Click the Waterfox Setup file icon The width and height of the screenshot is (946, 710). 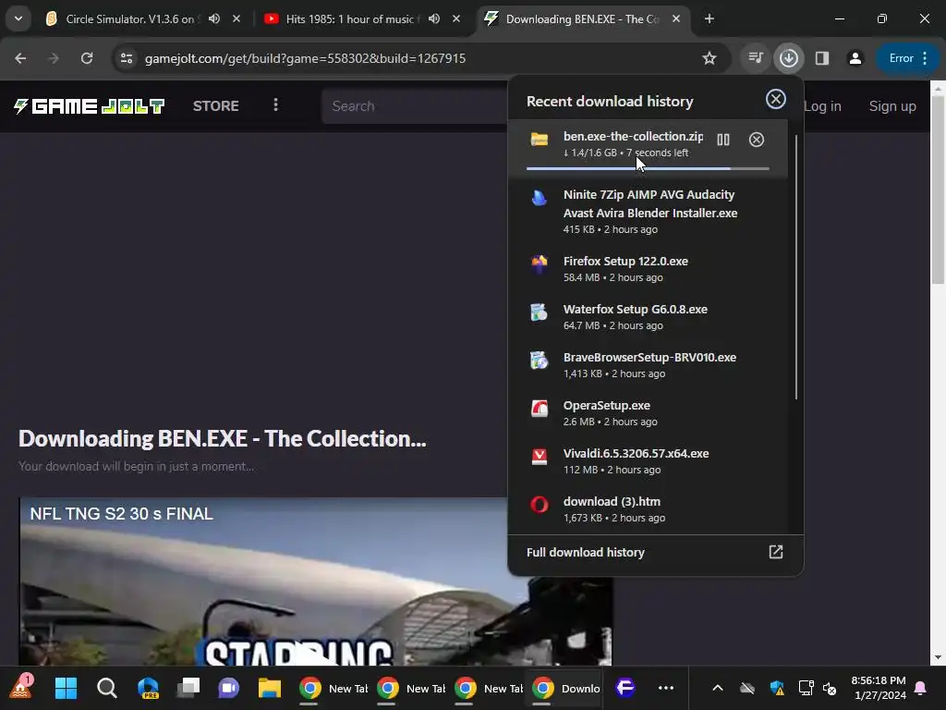click(x=539, y=312)
